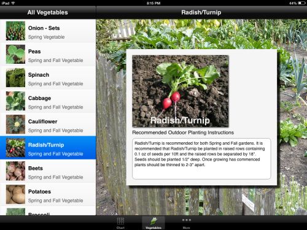Select the Peas row

click(48, 55)
